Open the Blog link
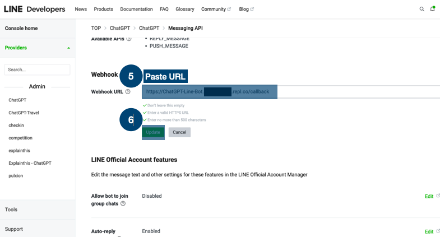The image size is (440, 237). 244,9
